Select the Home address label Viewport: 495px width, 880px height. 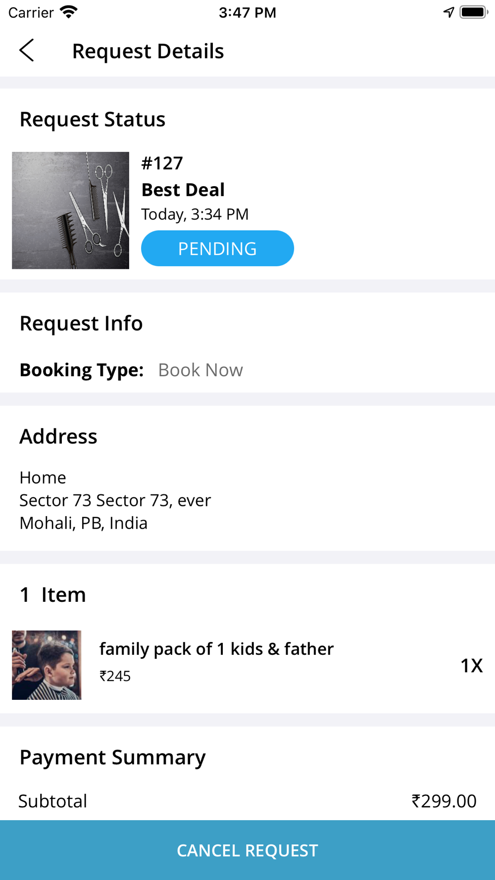(43, 478)
